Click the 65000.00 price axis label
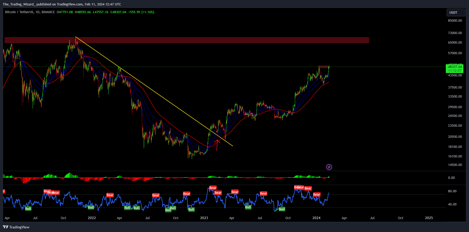Viewport: 469px width, 232px height. click(x=455, y=43)
